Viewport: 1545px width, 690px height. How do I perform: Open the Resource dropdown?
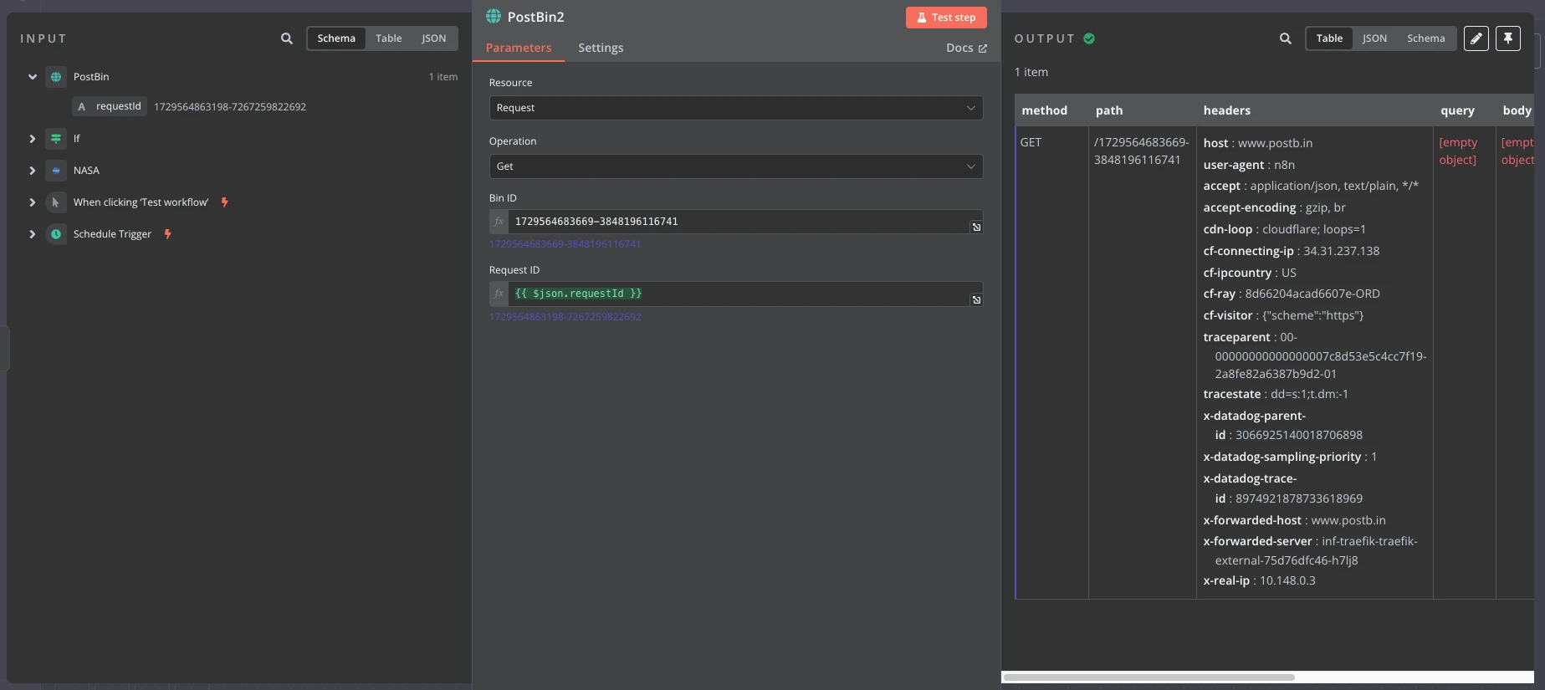[735, 108]
